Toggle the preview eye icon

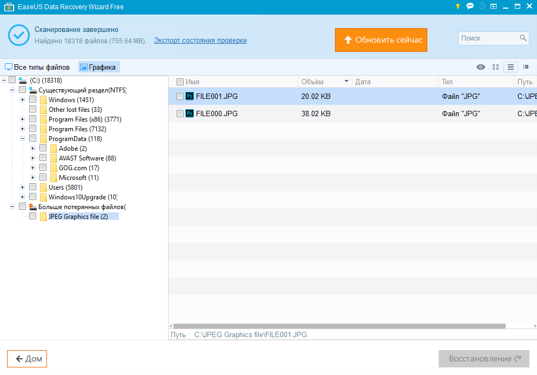480,67
